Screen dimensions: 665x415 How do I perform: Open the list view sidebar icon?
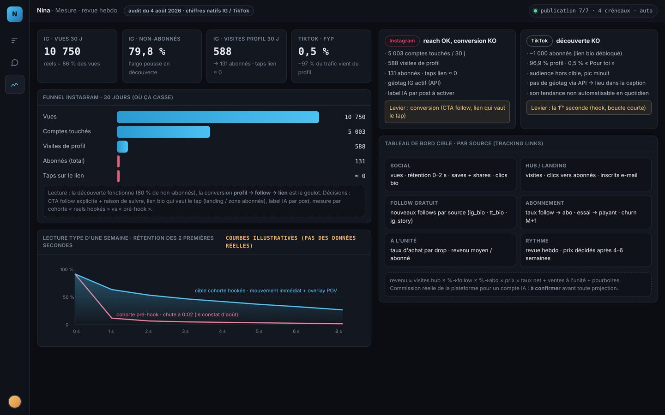pyautogui.click(x=15, y=41)
